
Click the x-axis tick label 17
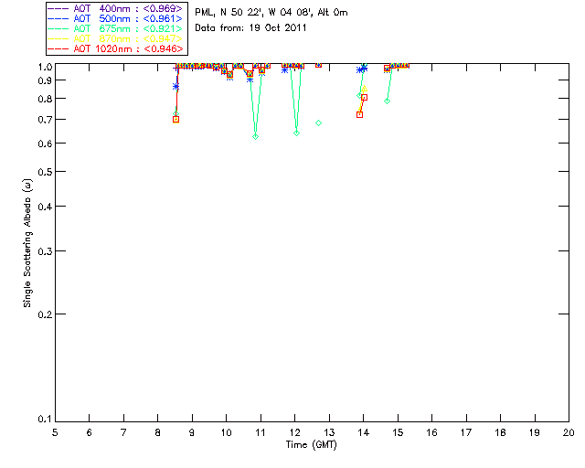pyautogui.click(x=466, y=432)
